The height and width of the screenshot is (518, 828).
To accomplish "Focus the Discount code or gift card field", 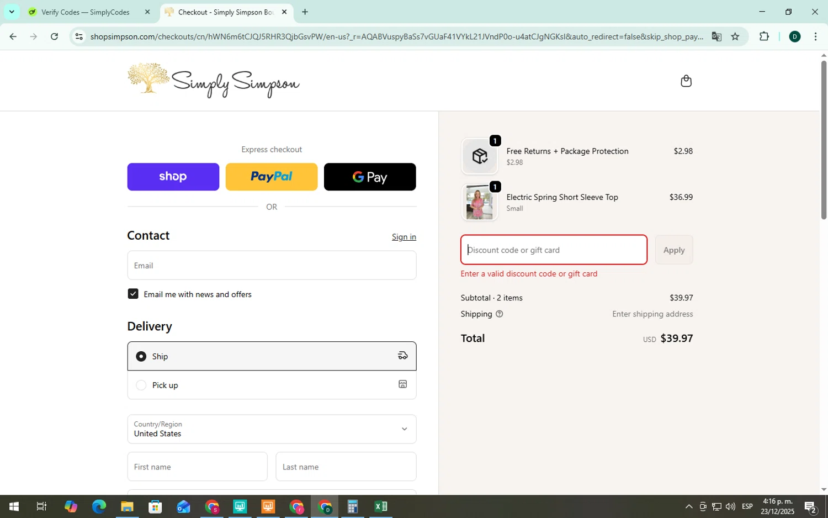I will 554,250.
